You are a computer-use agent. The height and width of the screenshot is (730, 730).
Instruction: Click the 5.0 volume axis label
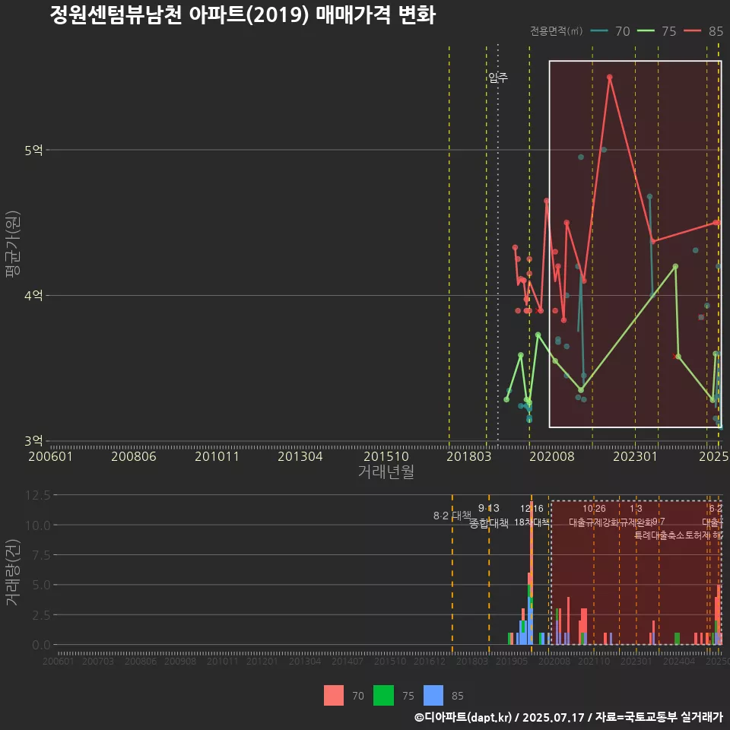pyautogui.click(x=41, y=585)
